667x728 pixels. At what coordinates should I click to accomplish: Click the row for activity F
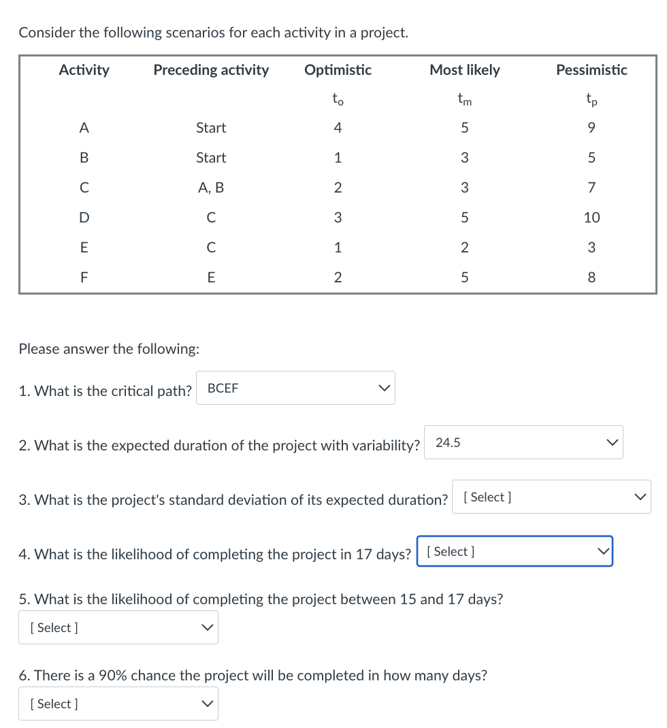(x=84, y=276)
